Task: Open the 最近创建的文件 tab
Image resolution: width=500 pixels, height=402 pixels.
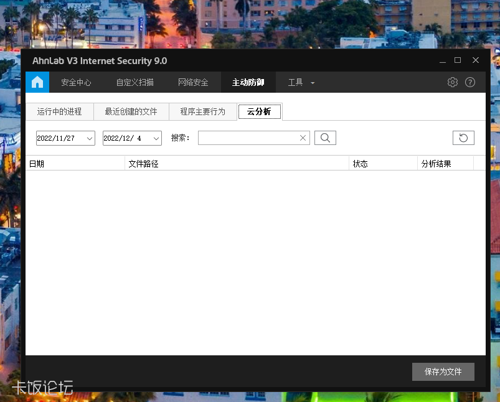Action: 131,112
